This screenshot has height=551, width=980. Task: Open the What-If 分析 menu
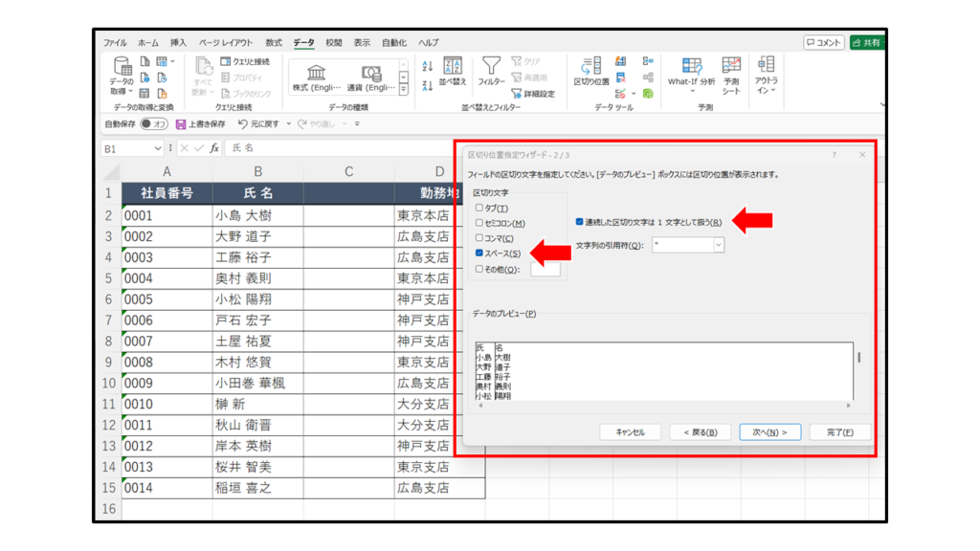(691, 75)
